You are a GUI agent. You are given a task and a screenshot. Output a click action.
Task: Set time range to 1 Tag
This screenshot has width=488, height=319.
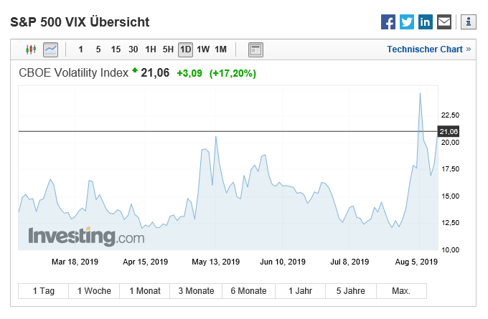pos(43,291)
